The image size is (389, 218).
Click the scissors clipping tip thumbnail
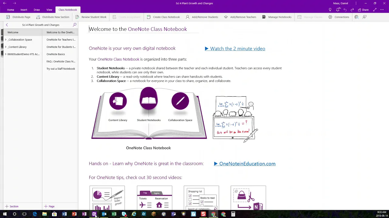coord(248,198)
